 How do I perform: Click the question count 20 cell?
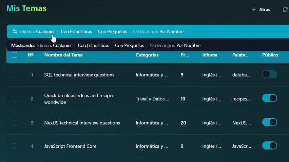(x=183, y=123)
